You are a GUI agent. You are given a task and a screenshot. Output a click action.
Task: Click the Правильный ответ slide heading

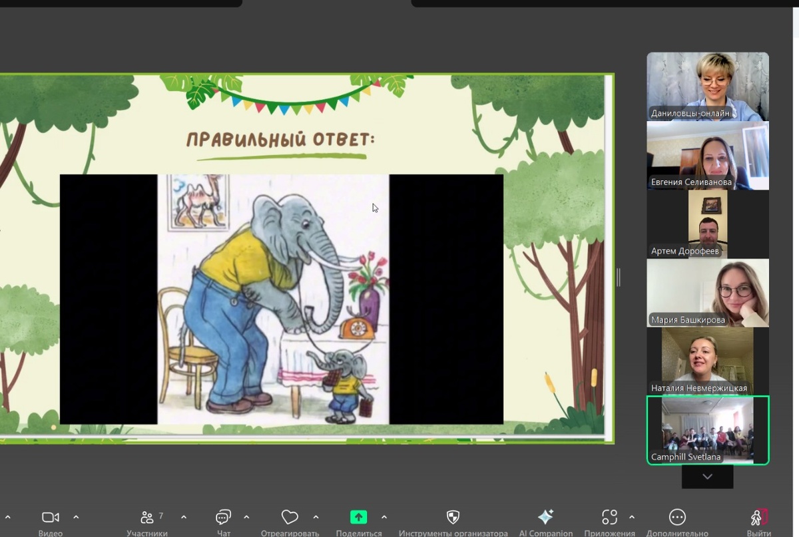click(x=280, y=140)
